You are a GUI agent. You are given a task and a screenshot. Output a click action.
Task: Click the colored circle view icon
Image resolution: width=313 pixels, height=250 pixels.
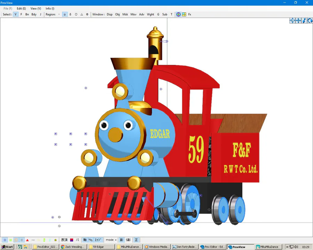[x=178, y=14]
